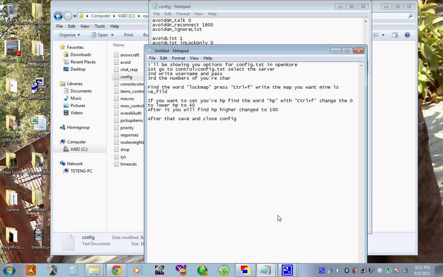Screen dimensions: 443x277
Task: Open Tools menu in Explorer window
Action: coord(100,26)
